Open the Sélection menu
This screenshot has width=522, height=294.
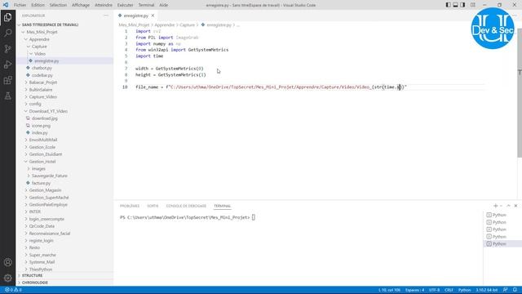point(58,5)
